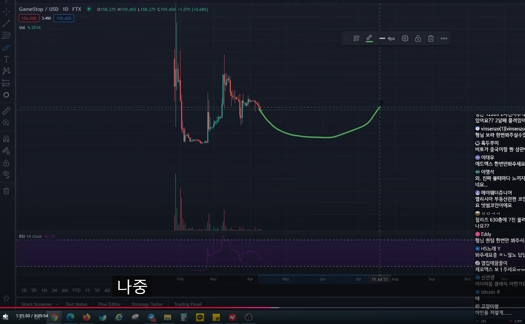Open drawing templates in floating toolbar
Screen dimensions: 525x324
356,38
